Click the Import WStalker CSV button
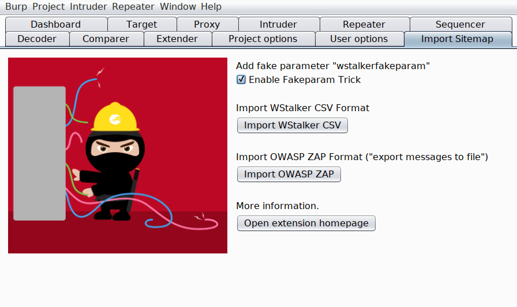The image size is (517, 307). (x=293, y=125)
